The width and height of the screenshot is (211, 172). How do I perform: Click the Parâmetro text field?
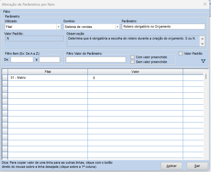pos(163,27)
